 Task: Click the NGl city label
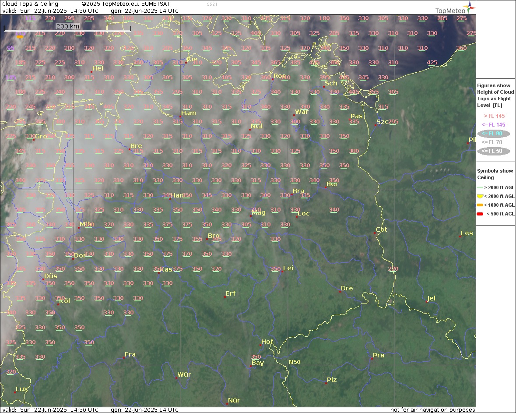[x=256, y=126]
